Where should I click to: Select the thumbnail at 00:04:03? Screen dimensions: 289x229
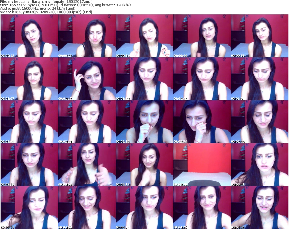point(87,208)
